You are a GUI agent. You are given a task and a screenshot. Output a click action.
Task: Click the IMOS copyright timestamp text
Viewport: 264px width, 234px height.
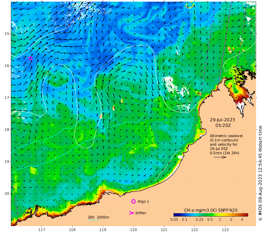(x=260, y=173)
